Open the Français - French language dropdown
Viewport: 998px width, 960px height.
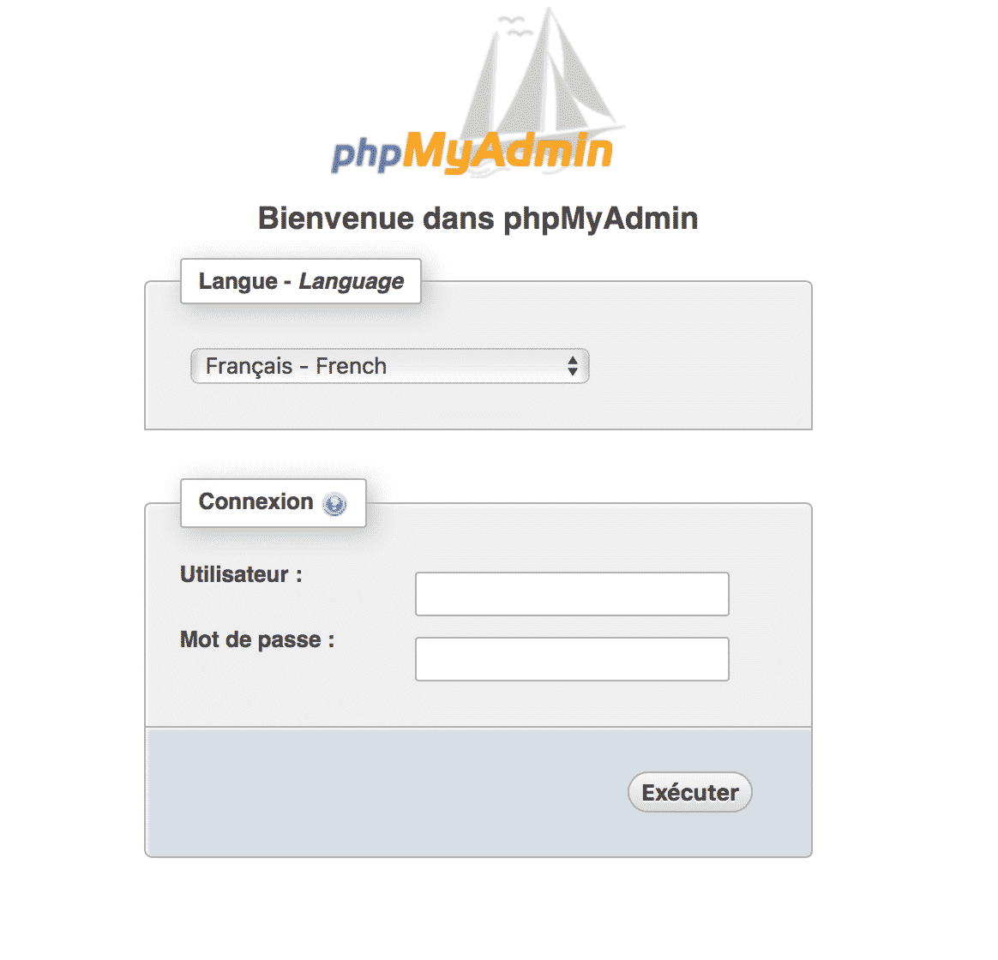(389, 366)
